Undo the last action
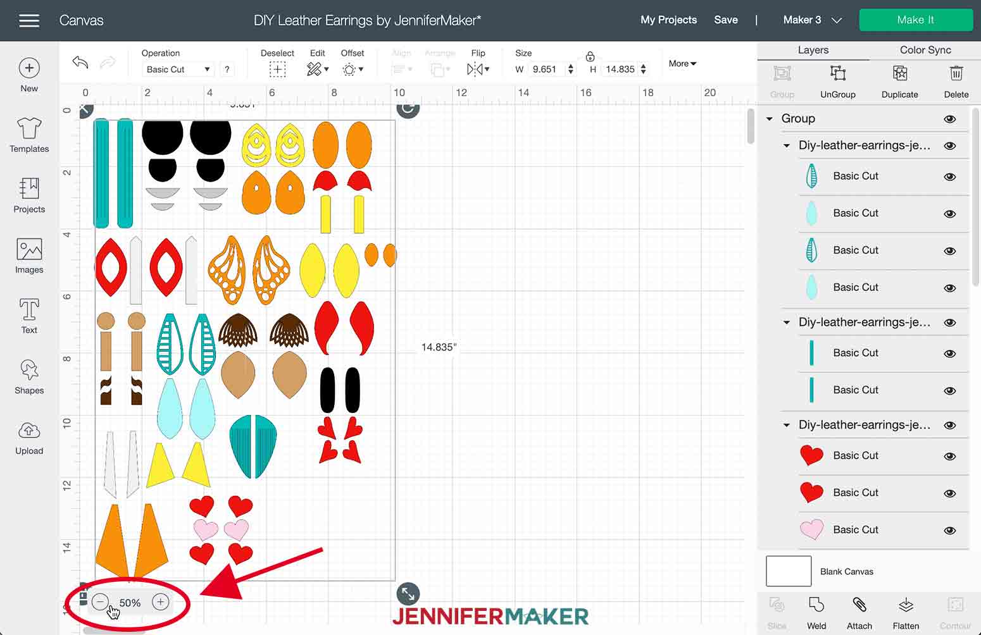The height and width of the screenshot is (635, 981). [x=80, y=62]
